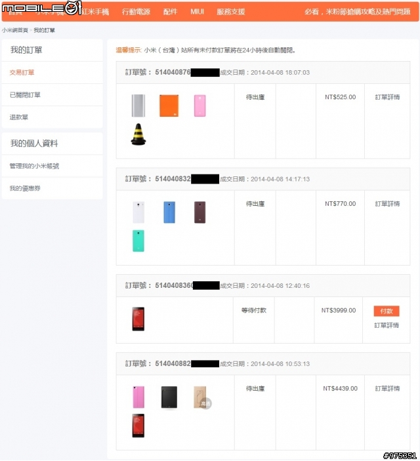Open the 行動電源 navigation tab
The height and width of the screenshot is (461, 420).
(136, 12)
